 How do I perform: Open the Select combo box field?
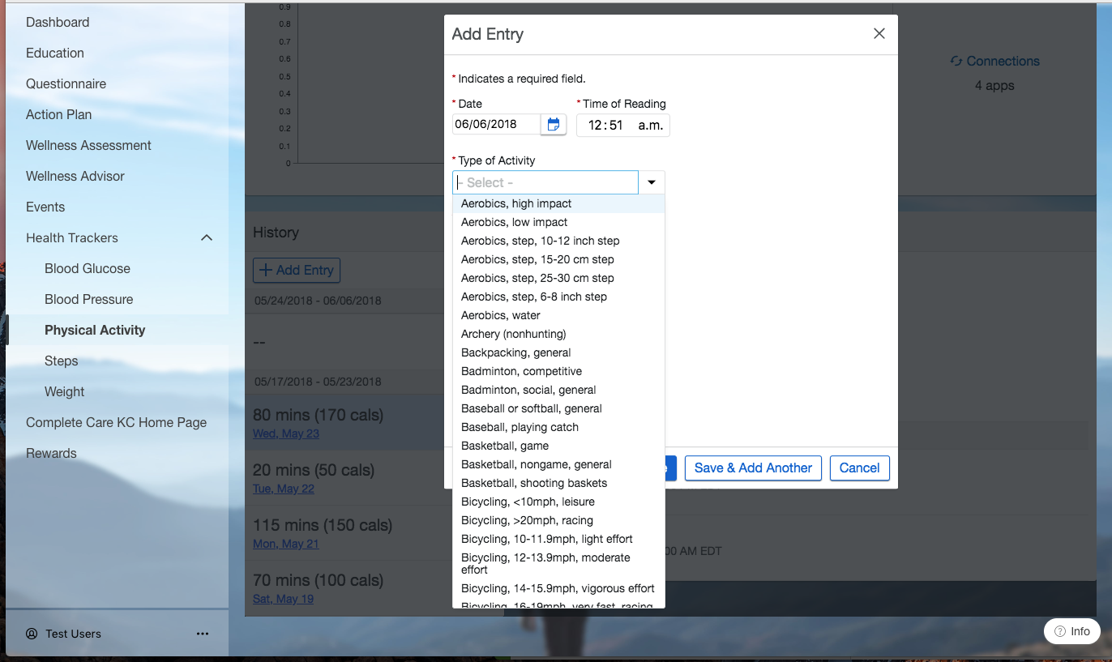click(545, 182)
